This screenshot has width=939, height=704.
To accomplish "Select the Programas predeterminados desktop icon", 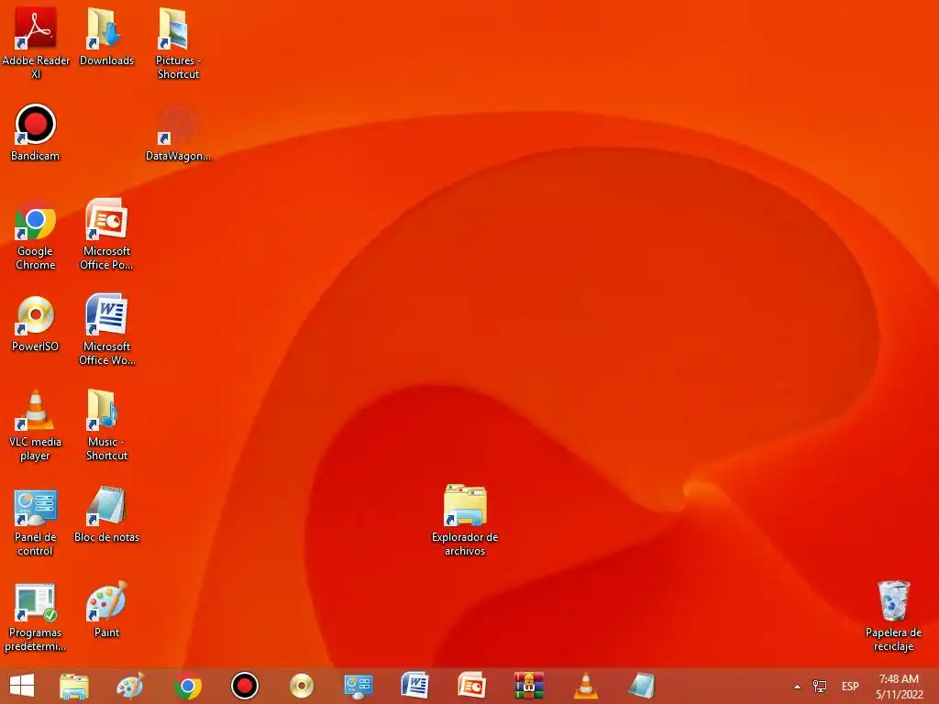I will pos(36,617).
